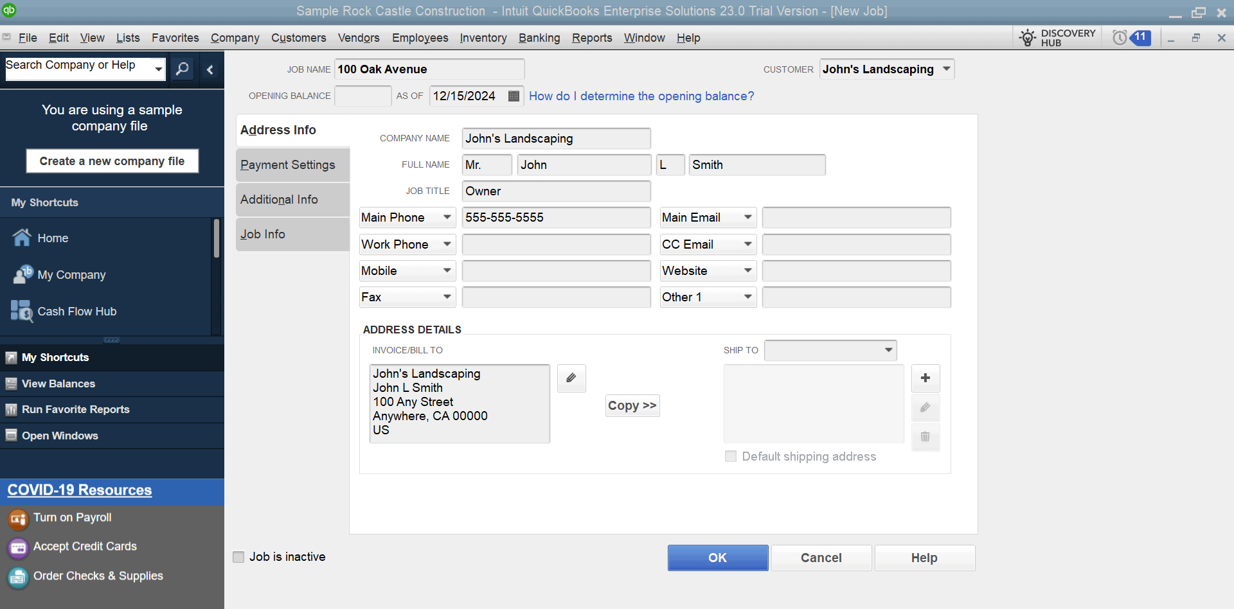Click the OK button
The width and height of the screenshot is (1234, 609).
tap(718, 558)
